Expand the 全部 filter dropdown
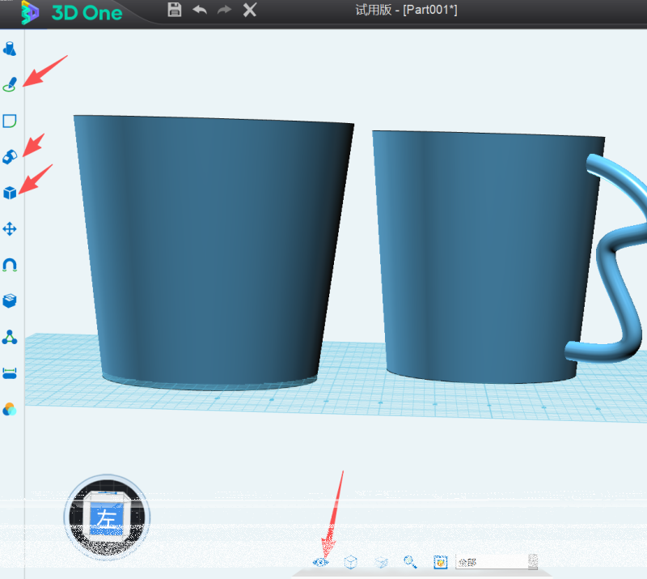Image resolution: width=647 pixels, height=579 pixels. coord(532,562)
